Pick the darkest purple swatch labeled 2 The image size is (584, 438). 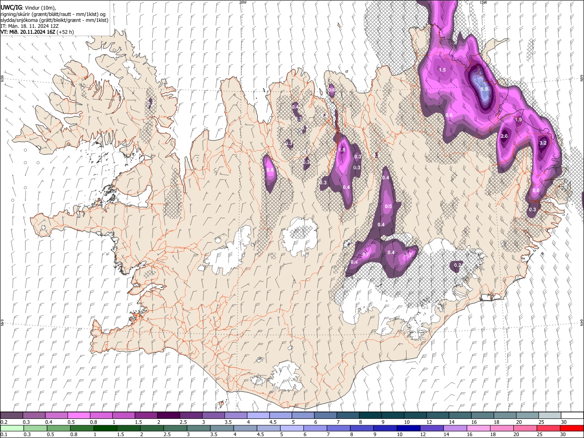tap(168, 416)
